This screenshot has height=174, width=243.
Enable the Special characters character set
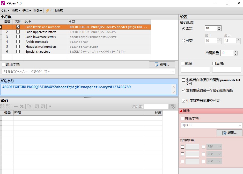(18, 52)
